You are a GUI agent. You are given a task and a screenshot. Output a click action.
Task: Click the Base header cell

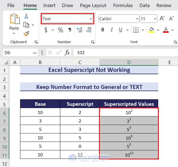click(40, 104)
